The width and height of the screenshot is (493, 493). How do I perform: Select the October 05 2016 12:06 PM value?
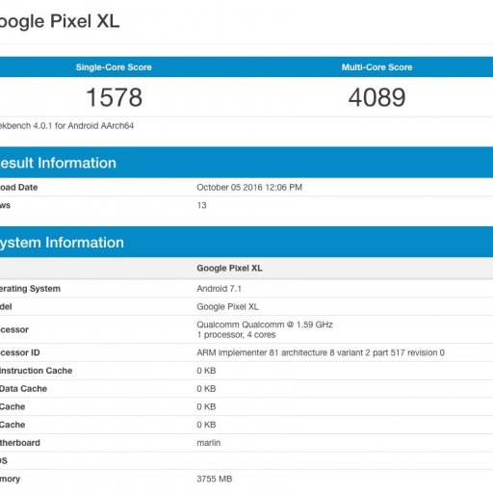click(249, 187)
